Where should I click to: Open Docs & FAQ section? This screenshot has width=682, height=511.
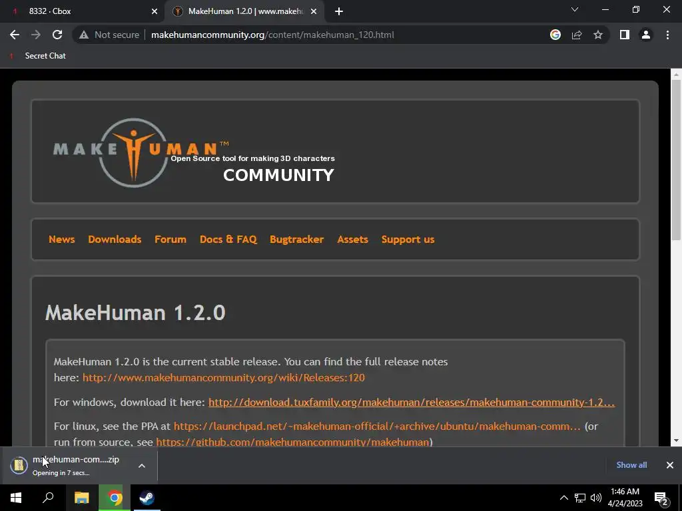pos(228,240)
